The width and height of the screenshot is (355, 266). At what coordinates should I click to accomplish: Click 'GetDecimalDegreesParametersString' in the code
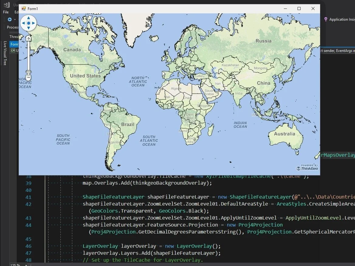point(187,232)
